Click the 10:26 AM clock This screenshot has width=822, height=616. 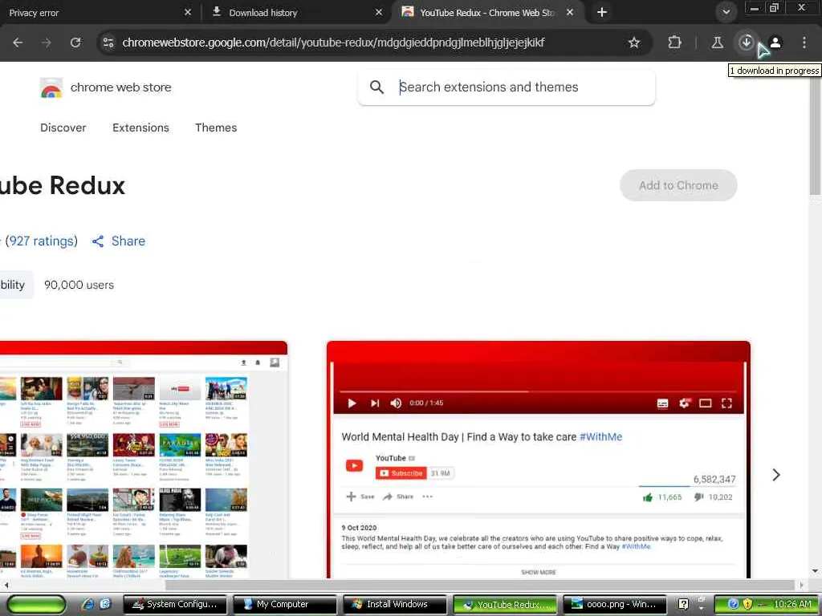coord(792,604)
